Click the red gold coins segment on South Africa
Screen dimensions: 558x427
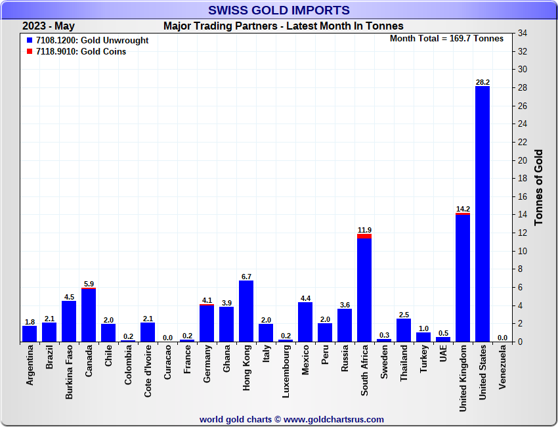coord(364,236)
